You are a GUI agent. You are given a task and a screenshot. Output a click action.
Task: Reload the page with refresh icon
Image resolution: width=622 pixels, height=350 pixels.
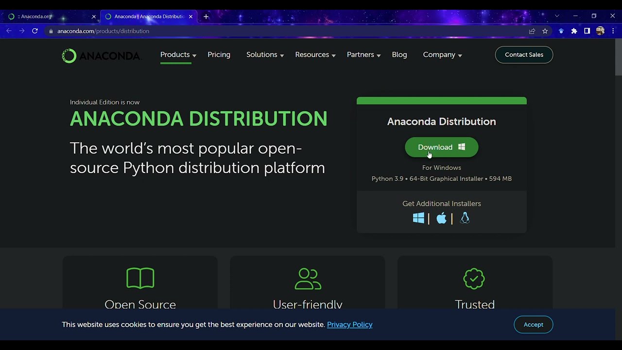pos(35,31)
